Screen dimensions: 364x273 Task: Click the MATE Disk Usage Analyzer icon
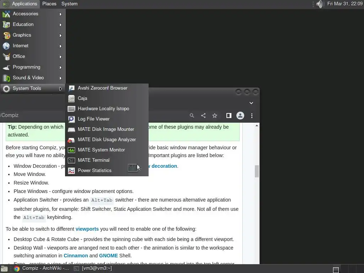coord(71,140)
